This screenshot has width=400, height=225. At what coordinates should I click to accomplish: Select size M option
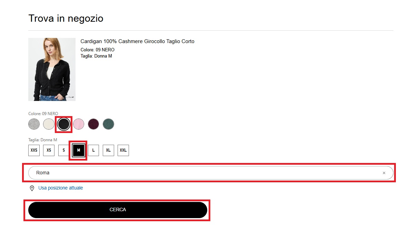point(79,150)
